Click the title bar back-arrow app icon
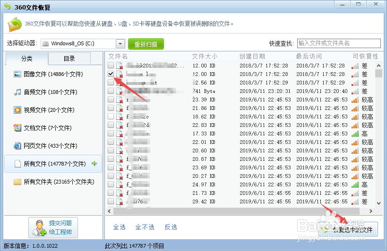The image size is (387, 251). [x=8, y=7]
